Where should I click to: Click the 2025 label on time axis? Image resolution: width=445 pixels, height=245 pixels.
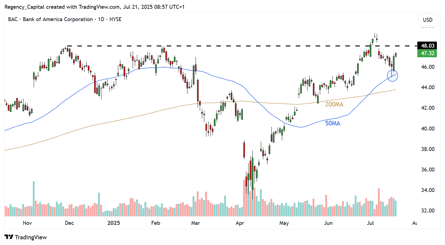(x=114, y=223)
